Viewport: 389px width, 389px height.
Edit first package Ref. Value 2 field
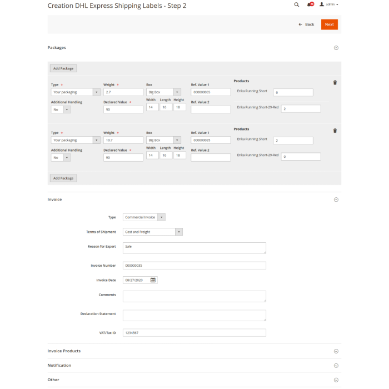click(x=211, y=109)
